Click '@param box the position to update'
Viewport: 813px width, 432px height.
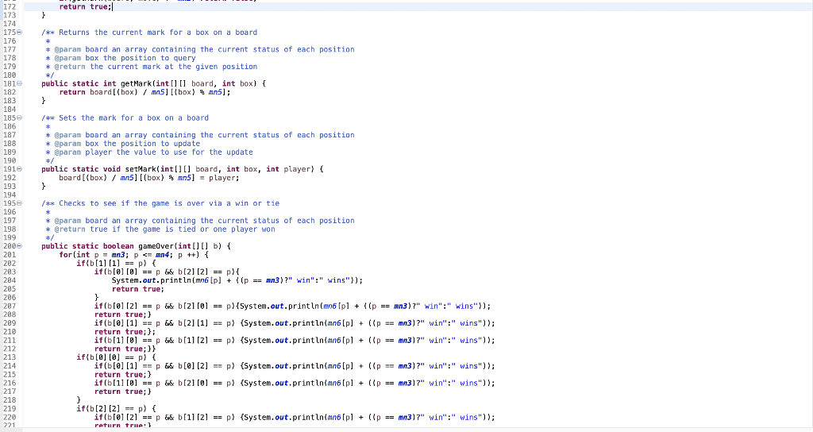coord(127,144)
